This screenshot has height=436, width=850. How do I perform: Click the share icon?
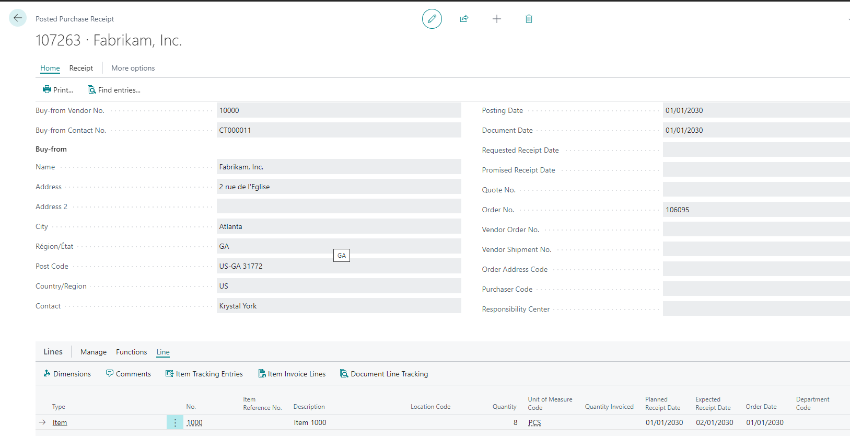point(464,19)
